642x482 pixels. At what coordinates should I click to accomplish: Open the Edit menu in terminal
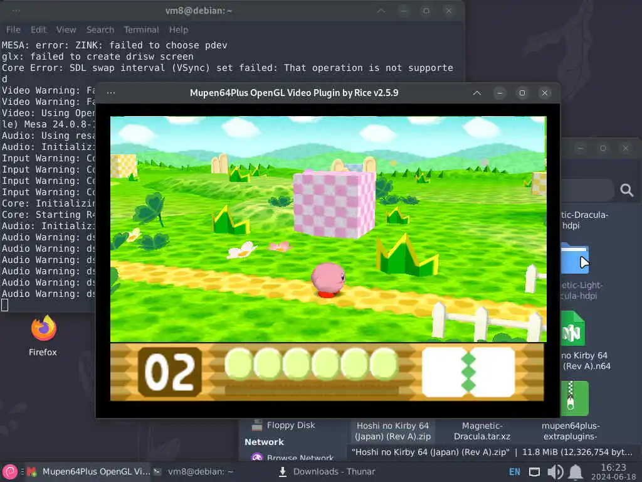pyautogui.click(x=38, y=30)
